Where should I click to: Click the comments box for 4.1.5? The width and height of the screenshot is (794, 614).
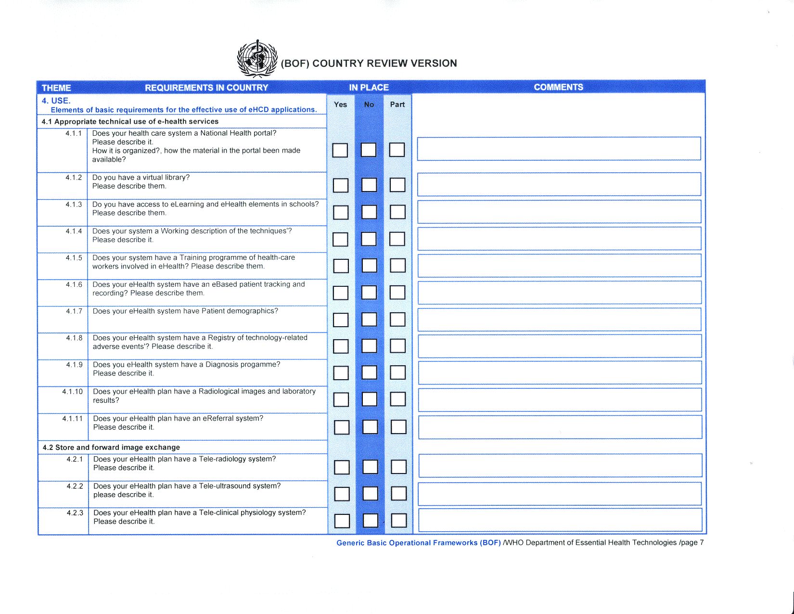point(559,266)
